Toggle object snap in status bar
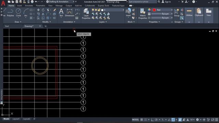The width and height of the screenshot is (219, 123). [x=173, y=120]
